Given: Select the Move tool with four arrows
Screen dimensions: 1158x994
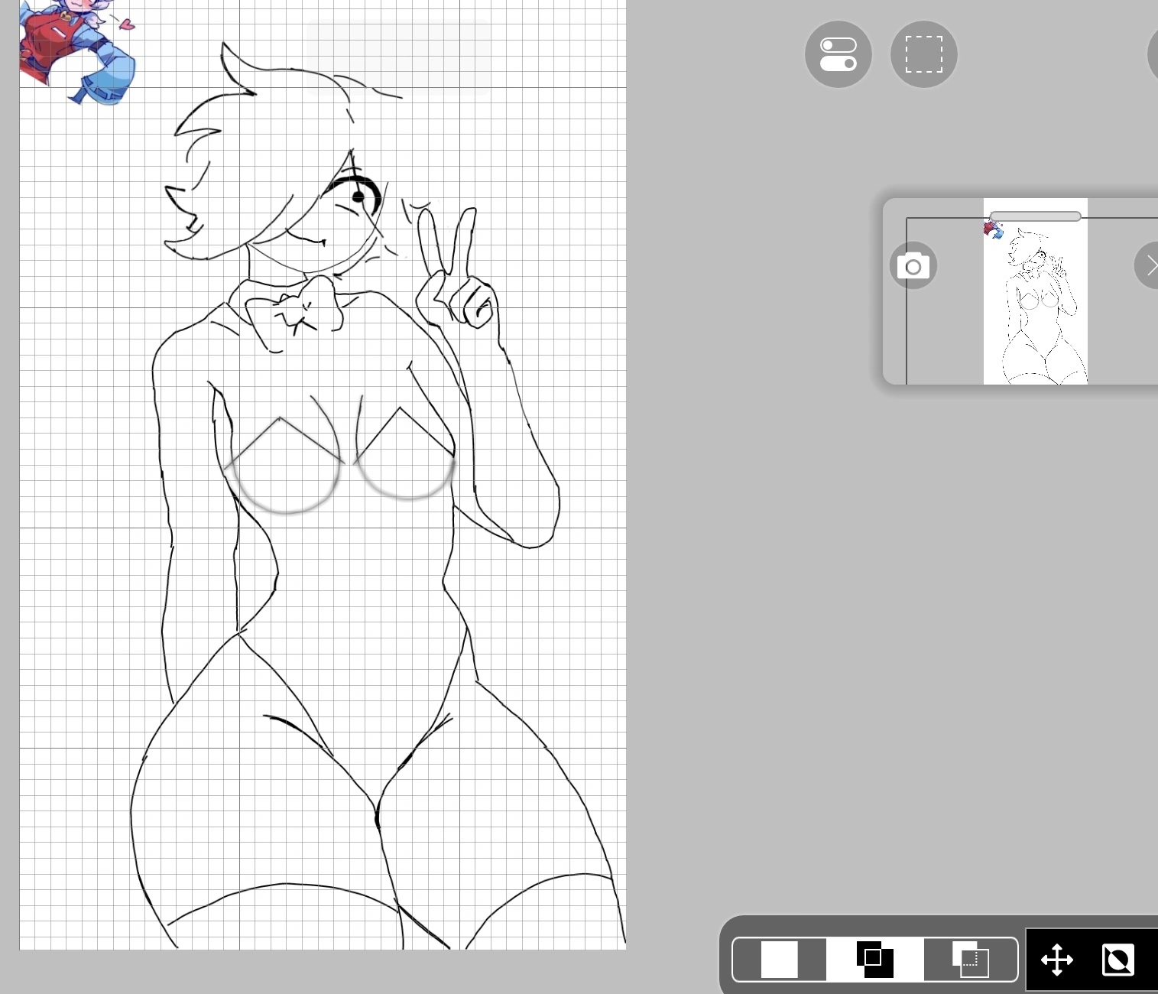Looking at the screenshot, I should tap(1057, 960).
